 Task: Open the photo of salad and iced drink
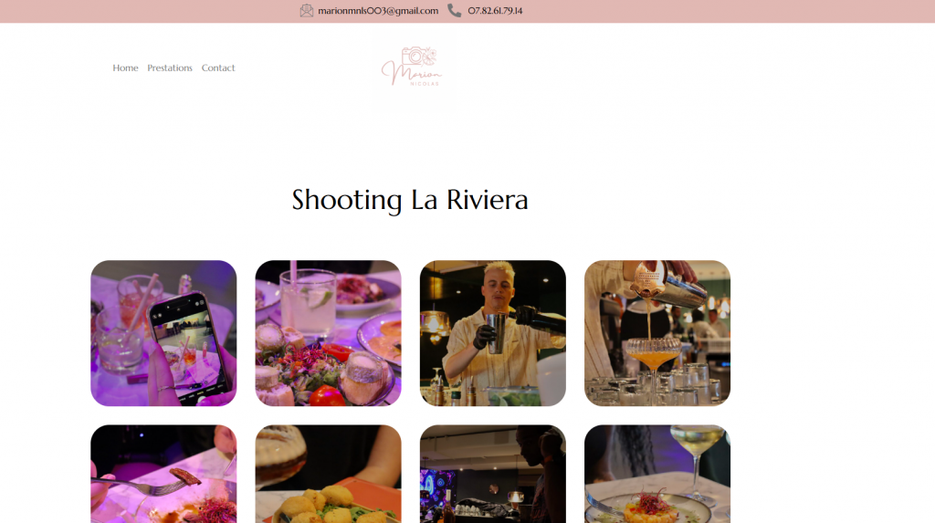(x=328, y=333)
